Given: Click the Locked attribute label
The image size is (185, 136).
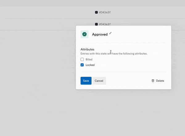Looking at the screenshot, I should point(90,65).
